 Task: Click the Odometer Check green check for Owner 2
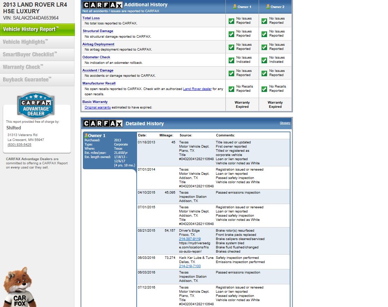pos(264,60)
